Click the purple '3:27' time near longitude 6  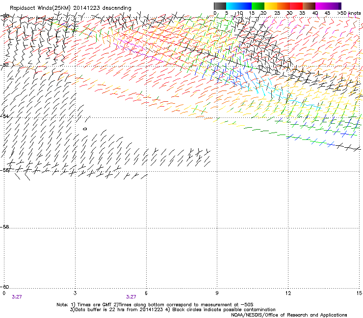[131, 297]
